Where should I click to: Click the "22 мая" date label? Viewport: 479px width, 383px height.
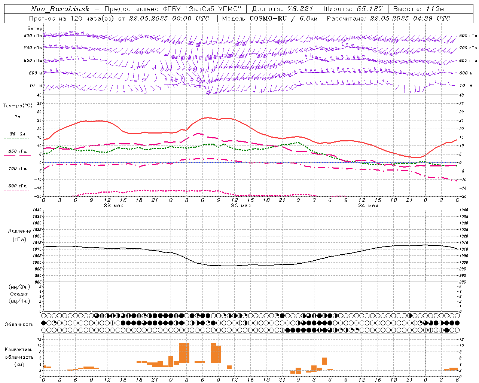(x=113, y=206)
